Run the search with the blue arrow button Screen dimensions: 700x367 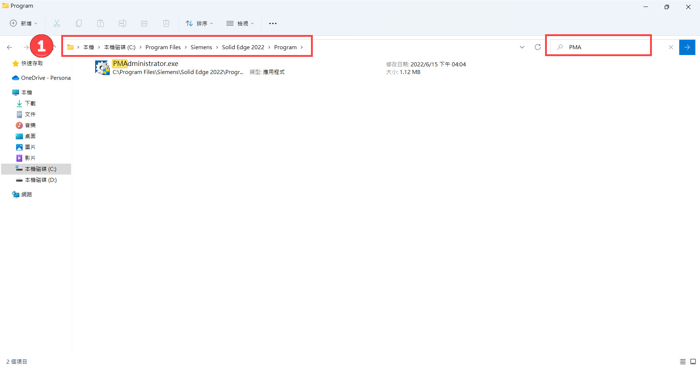687,47
